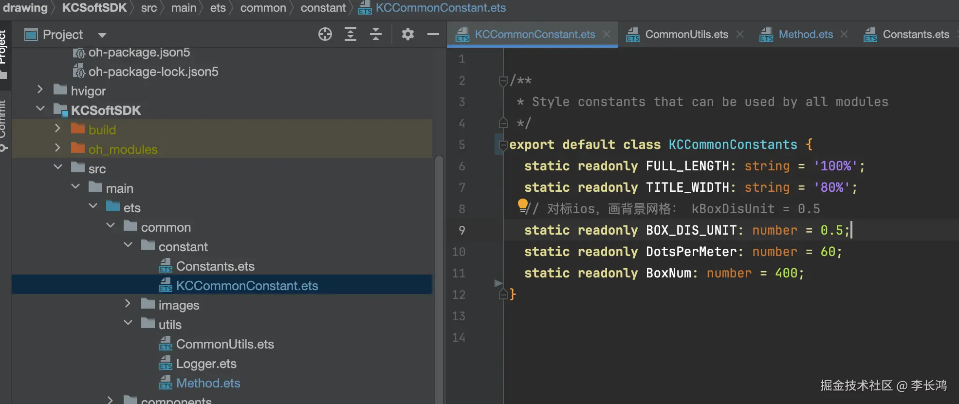Click the Method.ets tab file icon
Screen dimensions: 959x404
766,35
